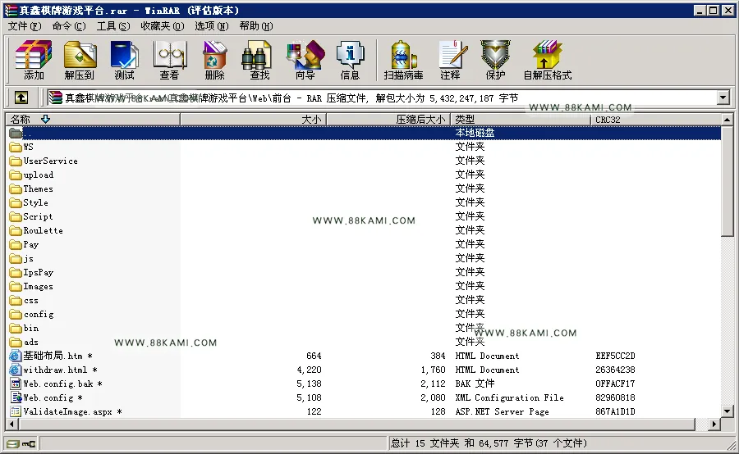
Task: Sort by CRC32 column header
Action: [655, 120]
